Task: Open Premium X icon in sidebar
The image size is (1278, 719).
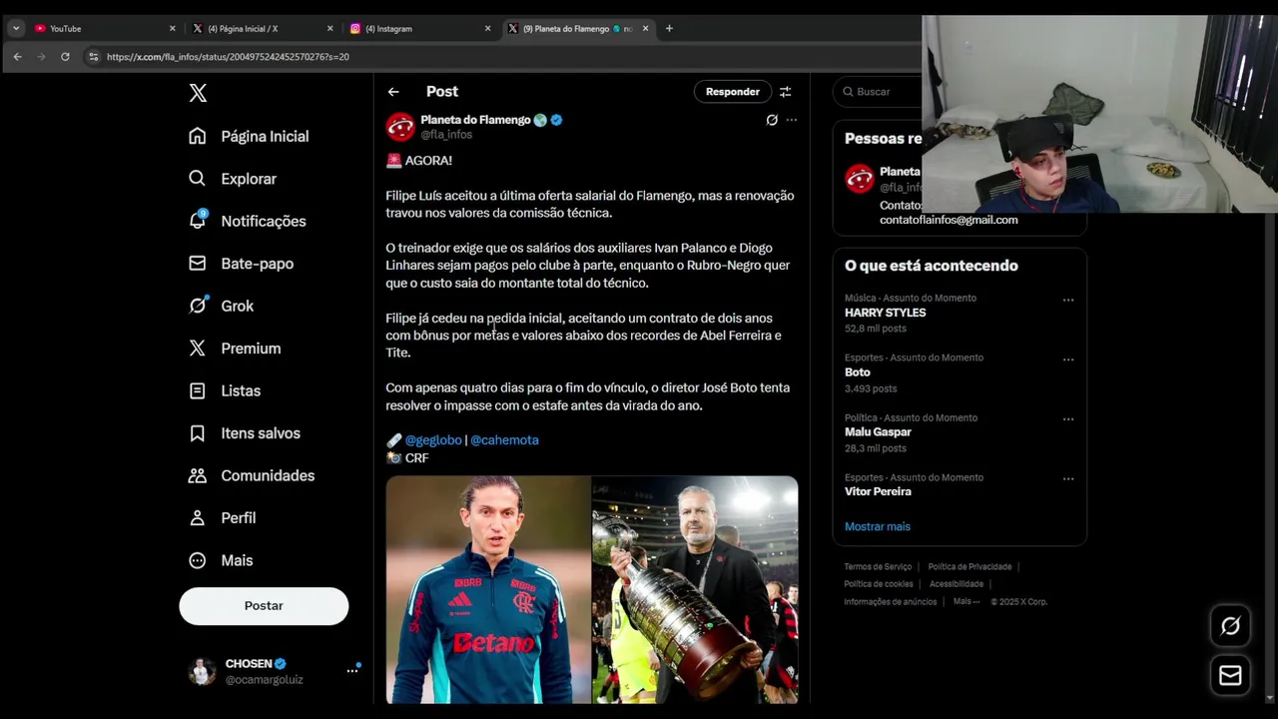Action: (198, 349)
